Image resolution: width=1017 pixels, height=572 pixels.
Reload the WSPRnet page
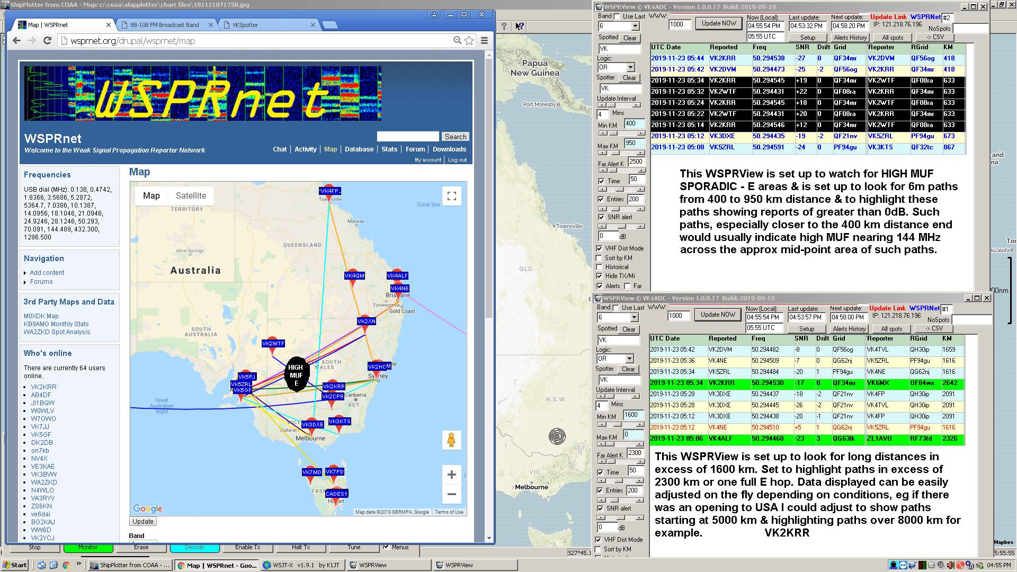pos(47,41)
